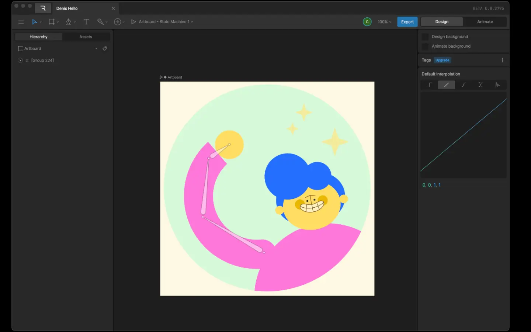Open the Design background color swatch

coord(425,37)
